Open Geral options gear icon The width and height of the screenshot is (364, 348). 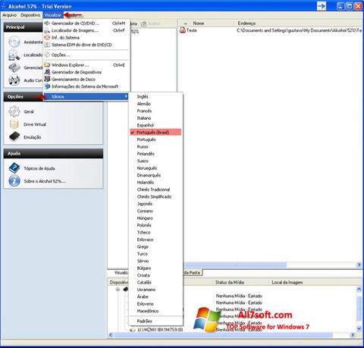click(x=14, y=111)
